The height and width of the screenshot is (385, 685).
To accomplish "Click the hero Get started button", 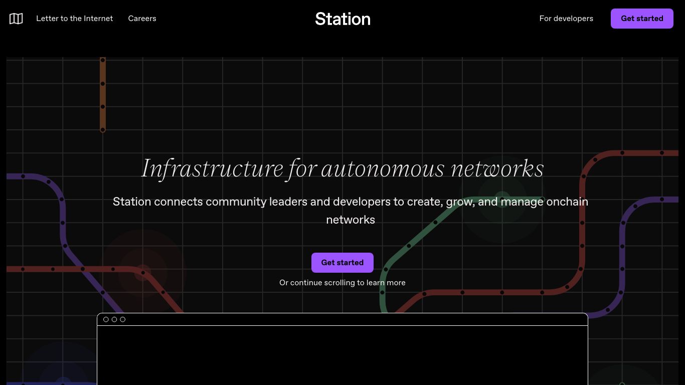I will (x=342, y=263).
